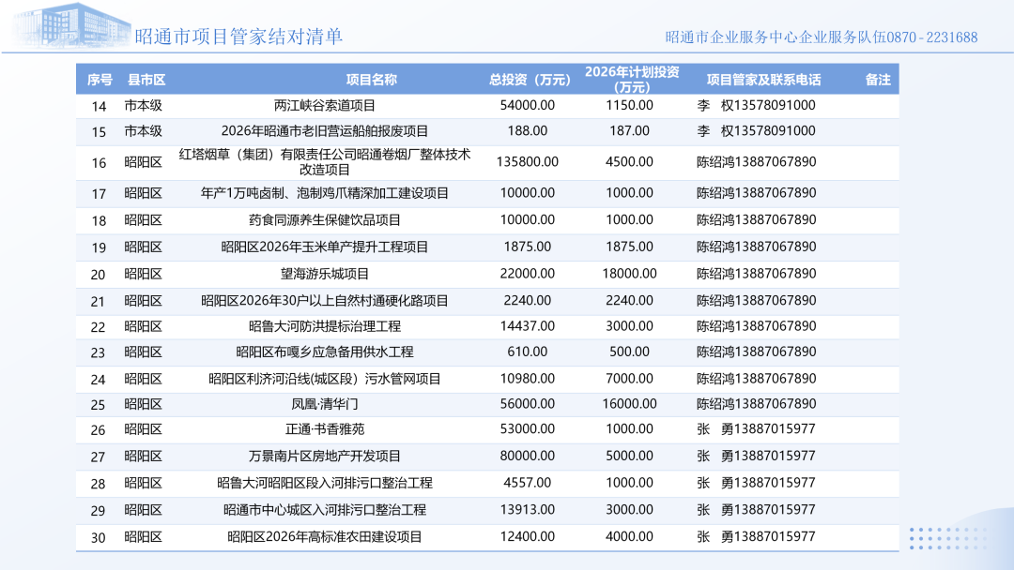The width and height of the screenshot is (1014, 570).
Task: Click the 红塔烟草（集团）卷烟厂整体技术改造项目 cell
Action: tap(325, 162)
